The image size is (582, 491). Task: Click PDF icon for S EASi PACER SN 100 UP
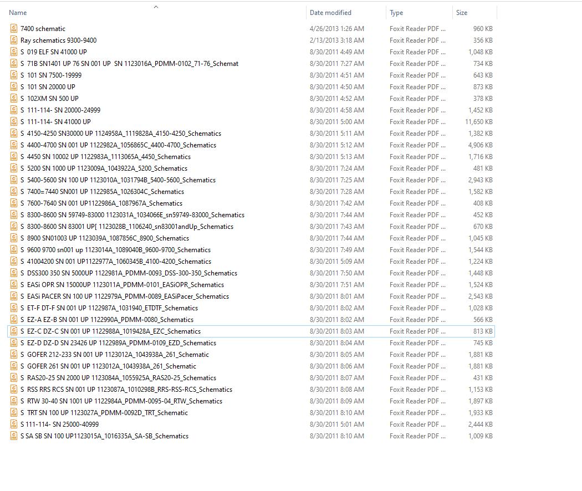point(14,296)
